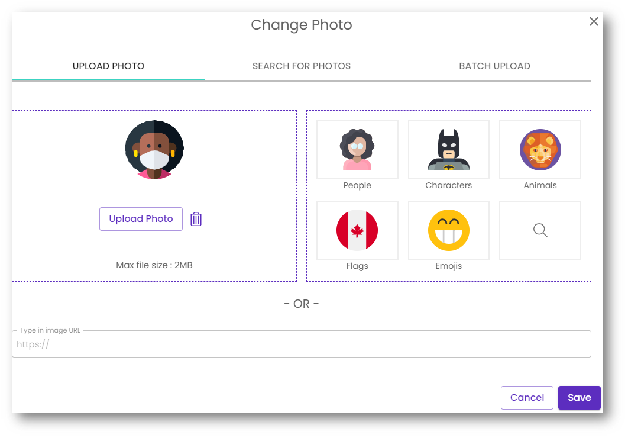628x438 pixels.
Task: Click the Emojis label text
Action: point(449,266)
